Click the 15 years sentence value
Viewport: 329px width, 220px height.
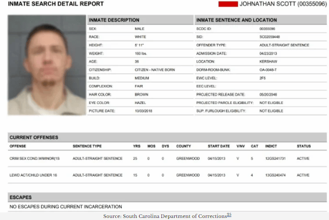click(x=135, y=175)
